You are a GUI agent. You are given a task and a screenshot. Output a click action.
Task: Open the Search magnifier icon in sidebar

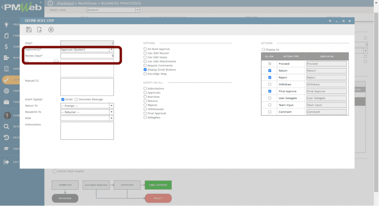(6, 126)
